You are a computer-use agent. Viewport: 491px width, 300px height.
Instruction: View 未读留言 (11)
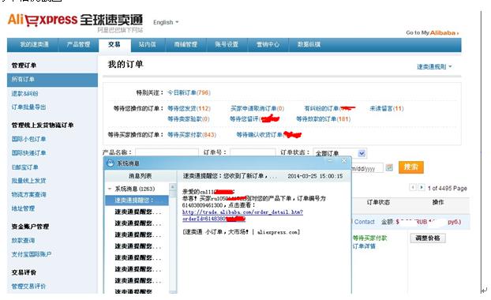[387, 108]
